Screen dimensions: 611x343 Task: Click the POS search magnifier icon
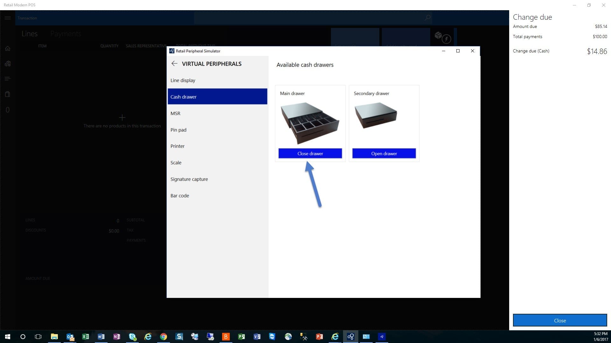(x=427, y=18)
